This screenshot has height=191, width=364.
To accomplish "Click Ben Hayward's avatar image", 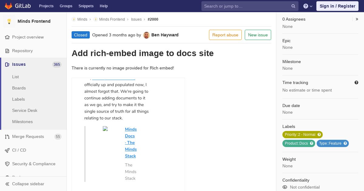I will click(147, 35).
